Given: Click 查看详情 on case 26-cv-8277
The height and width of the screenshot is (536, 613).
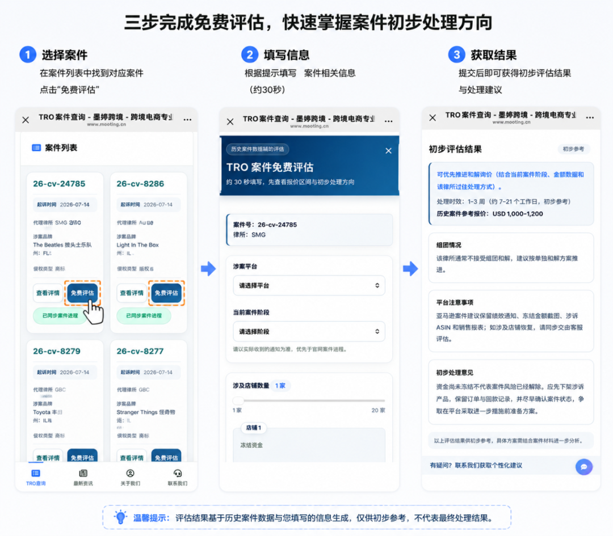Looking at the screenshot, I should tap(132, 456).
